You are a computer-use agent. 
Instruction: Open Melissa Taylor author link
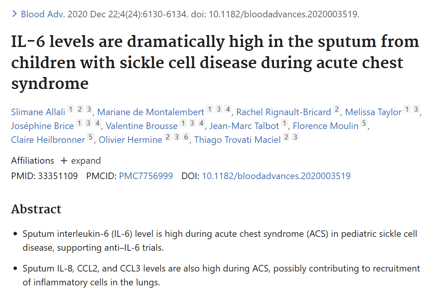tap(373, 112)
